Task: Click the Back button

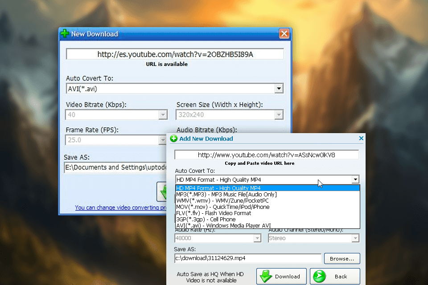Action: coord(335,276)
